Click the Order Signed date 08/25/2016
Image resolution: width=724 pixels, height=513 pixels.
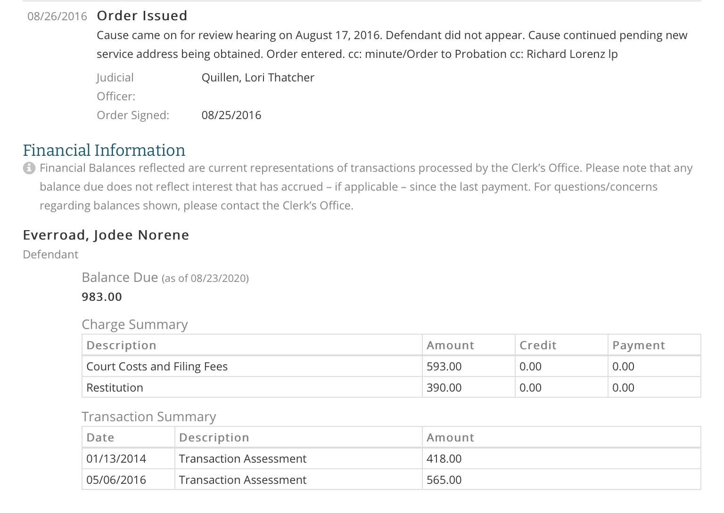(231, 115)
